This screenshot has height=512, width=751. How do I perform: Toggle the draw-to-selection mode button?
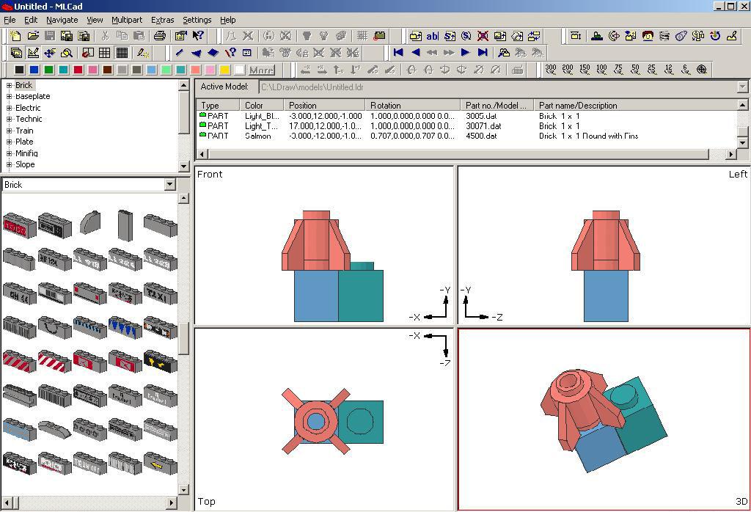pos(143,53)
